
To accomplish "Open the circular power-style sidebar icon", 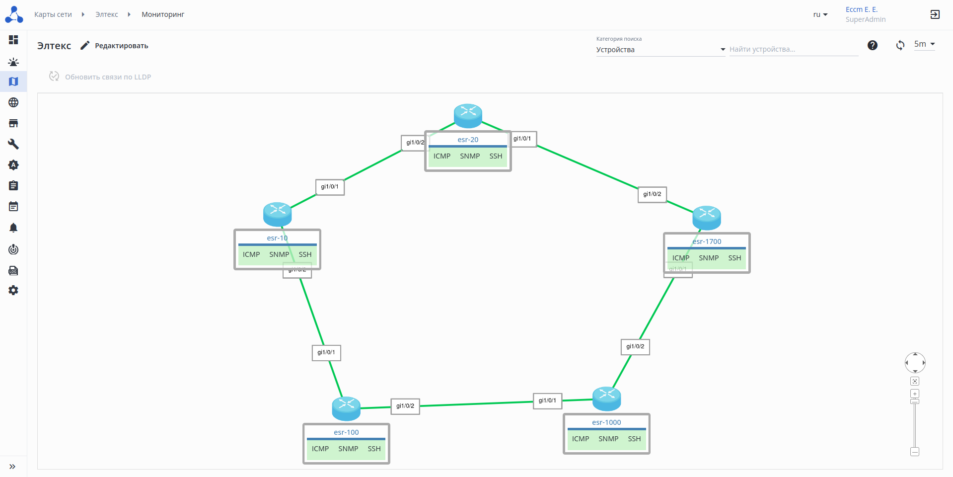I will pyautogui.click(x=13, y=249).
